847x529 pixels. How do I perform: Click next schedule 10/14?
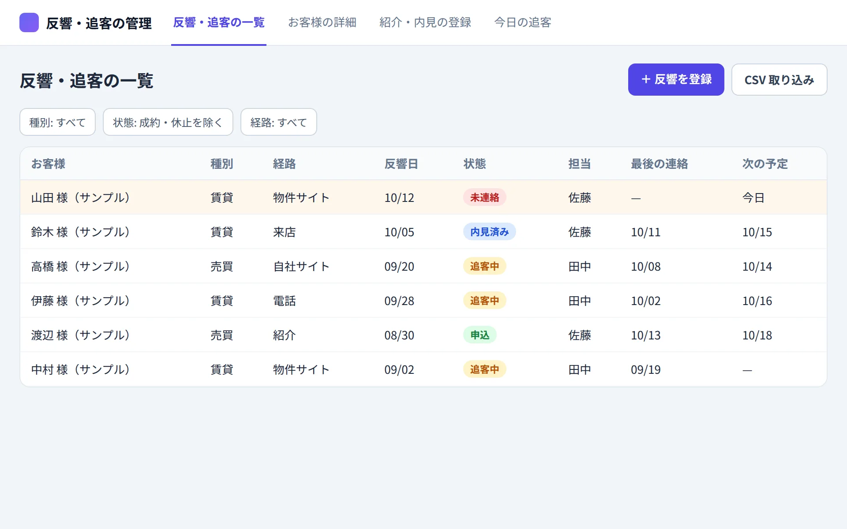(x=757, y=267)
